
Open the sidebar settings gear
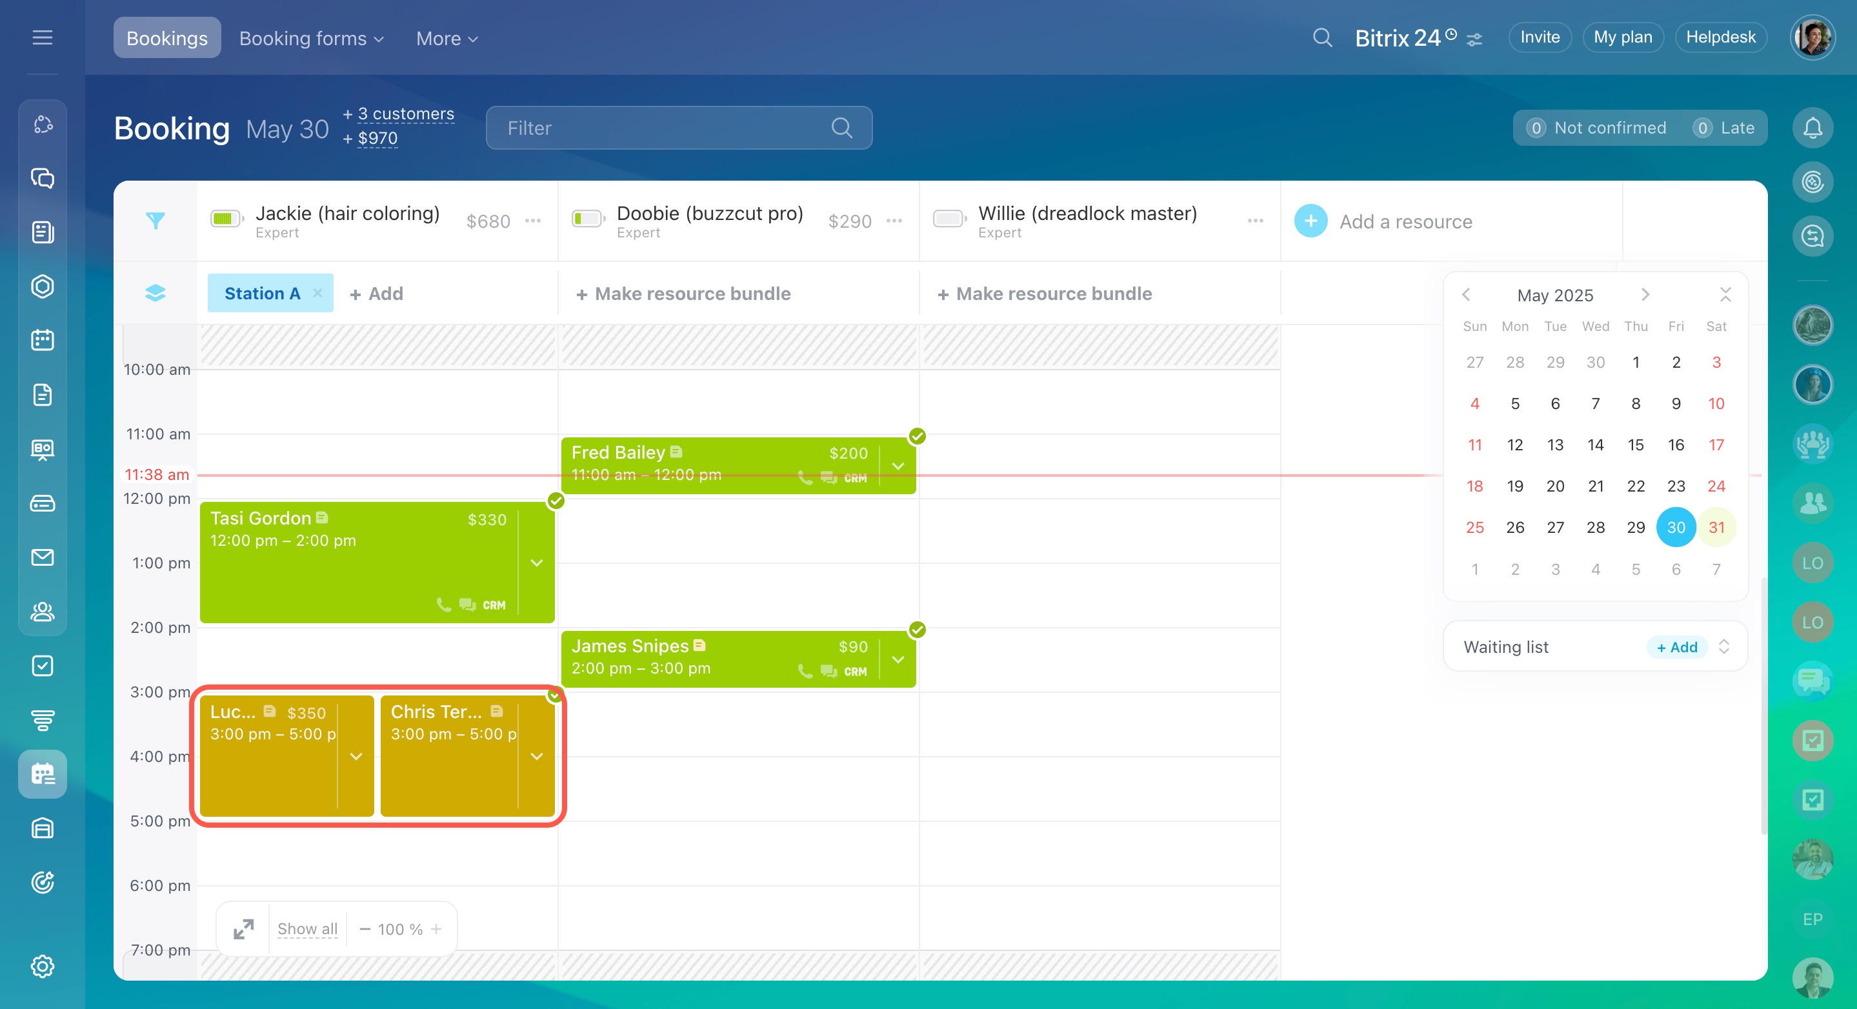pyautogui.click(x=43, y=966)
